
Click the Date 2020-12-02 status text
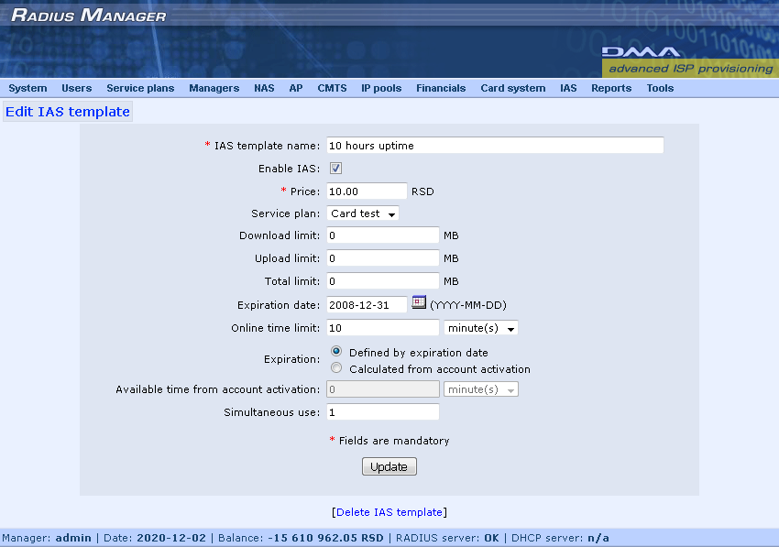[x=155, y=538]
